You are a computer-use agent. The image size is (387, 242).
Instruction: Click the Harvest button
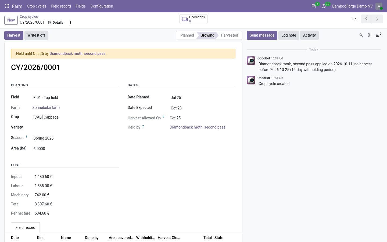point(14,35)
